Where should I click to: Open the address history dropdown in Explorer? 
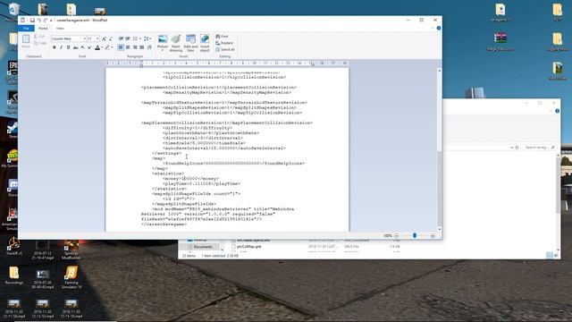pos(511,148)
